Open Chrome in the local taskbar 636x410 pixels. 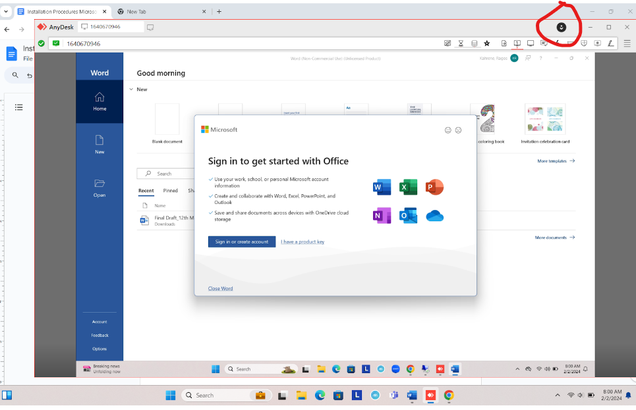pos(449,396)
